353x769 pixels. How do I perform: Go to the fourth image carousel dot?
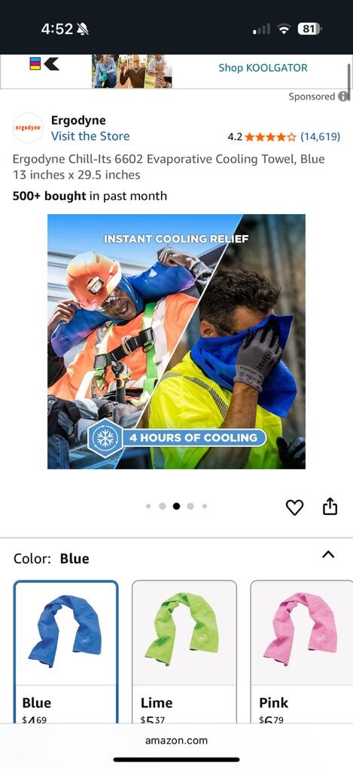pyautogui.click(x=190, y=507)
